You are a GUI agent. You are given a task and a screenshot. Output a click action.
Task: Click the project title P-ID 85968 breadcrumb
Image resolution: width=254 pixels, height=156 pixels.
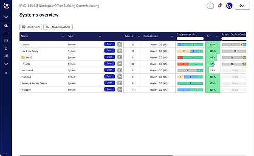tap(59, 6)
